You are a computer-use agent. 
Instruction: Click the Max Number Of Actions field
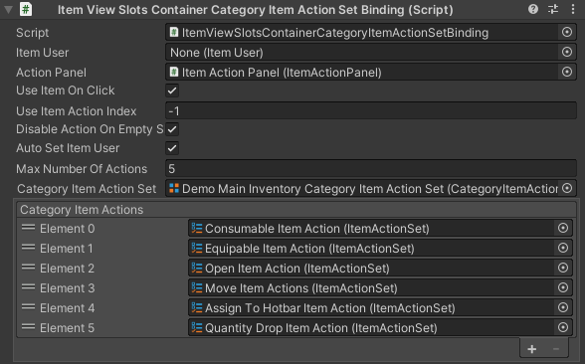pos(371,169)
